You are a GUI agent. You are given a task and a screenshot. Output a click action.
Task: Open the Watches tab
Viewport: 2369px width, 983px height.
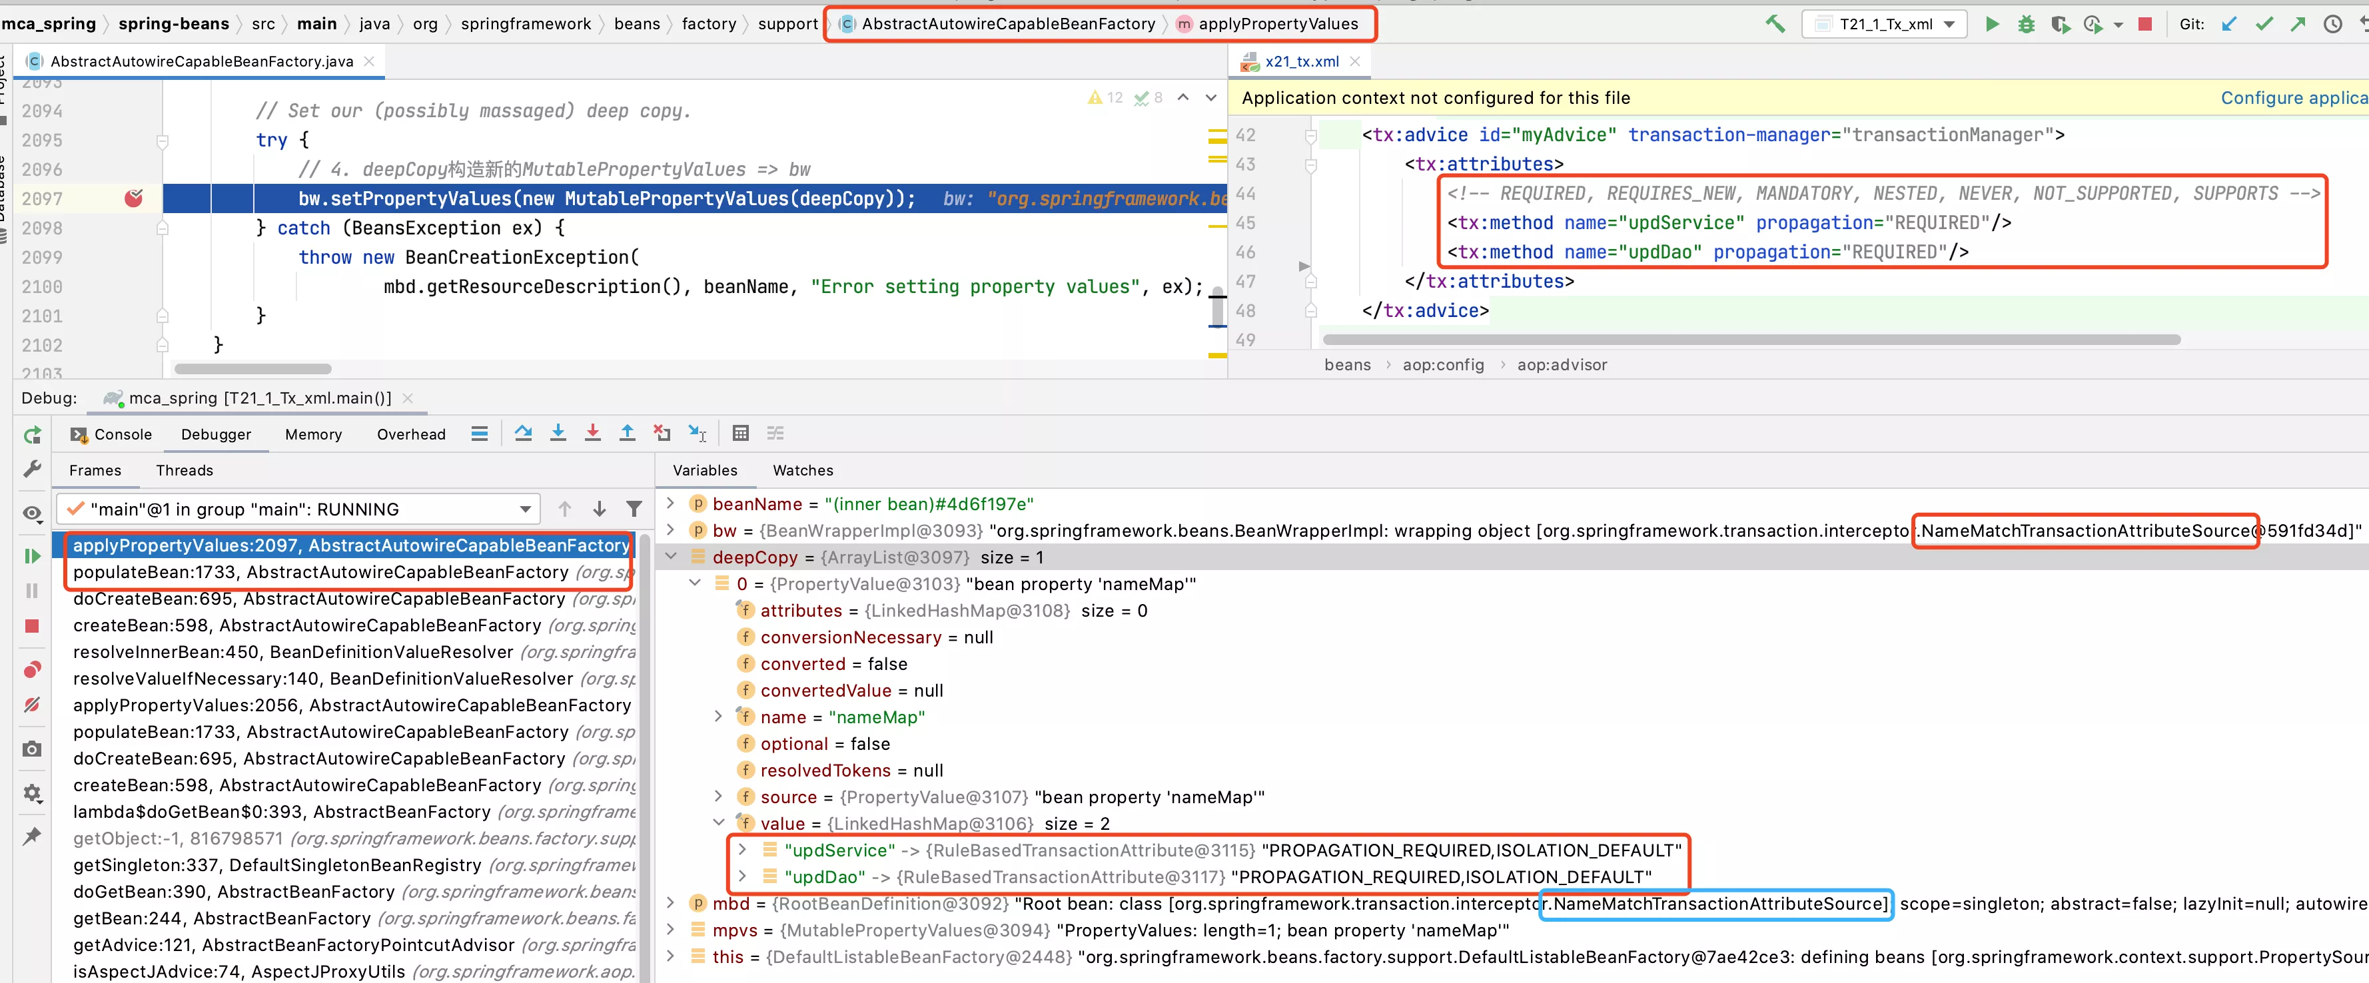click(x=802, y=470)
